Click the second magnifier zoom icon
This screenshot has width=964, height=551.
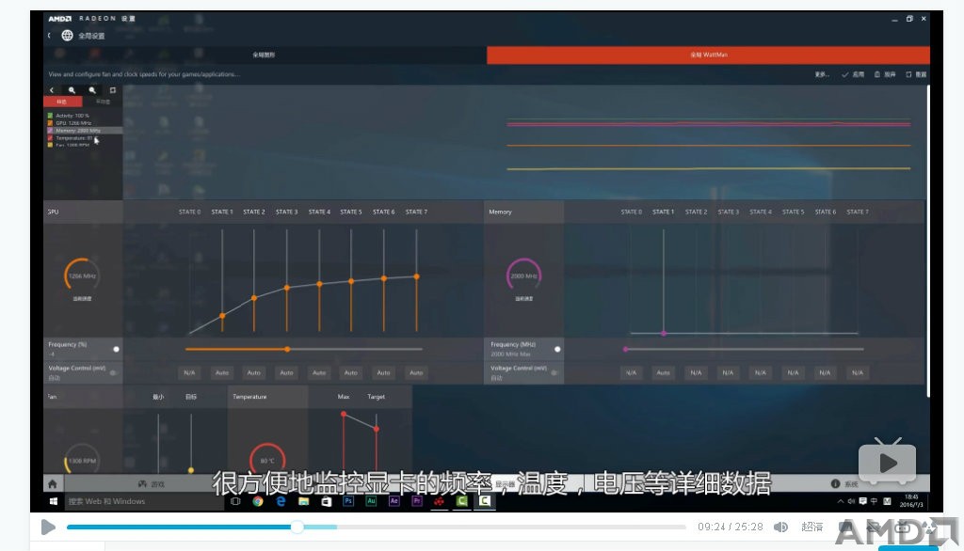92,90
